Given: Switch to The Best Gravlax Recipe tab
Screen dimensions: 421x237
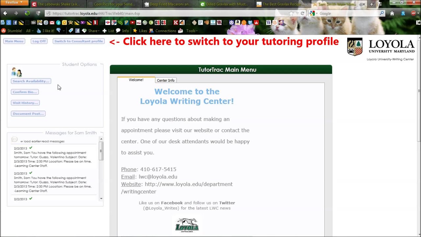Looking at the screenshot, I should point(283,4).
